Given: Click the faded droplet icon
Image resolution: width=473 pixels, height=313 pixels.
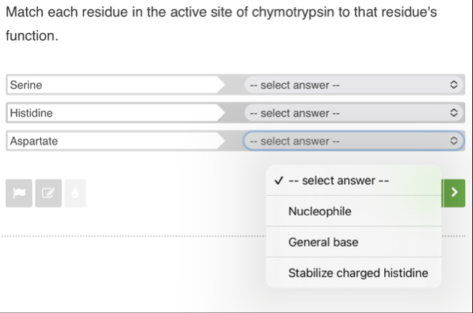Looking at the screenshot, I should [x=75, y=193].
